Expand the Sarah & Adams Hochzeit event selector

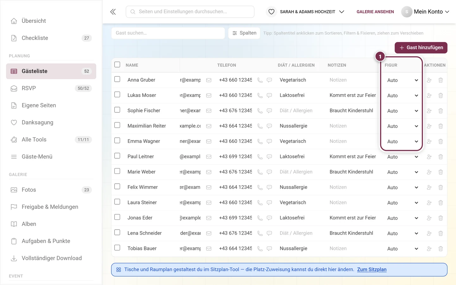pos(312,12)
